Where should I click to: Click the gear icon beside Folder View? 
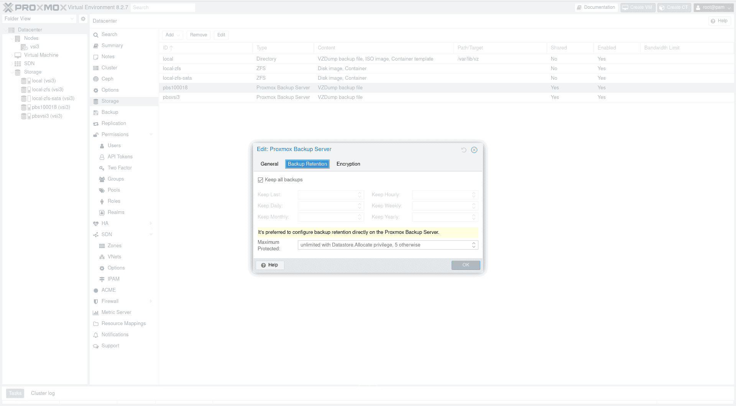pos(83,19)
